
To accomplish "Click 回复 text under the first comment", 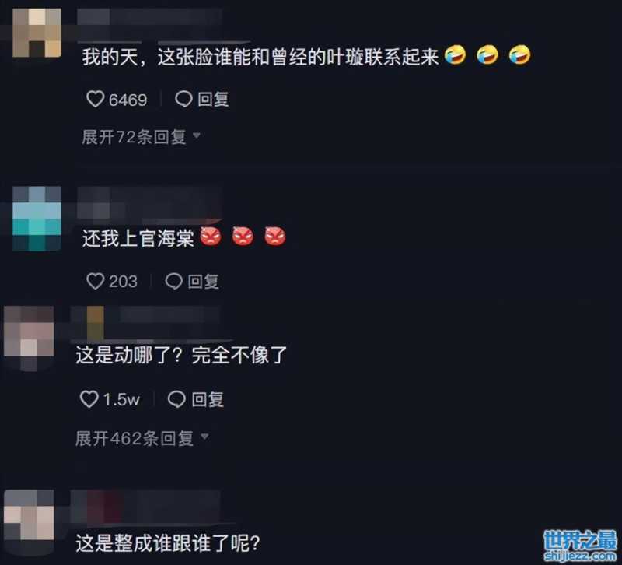I will pyautogui.click(x=213, y=100).
